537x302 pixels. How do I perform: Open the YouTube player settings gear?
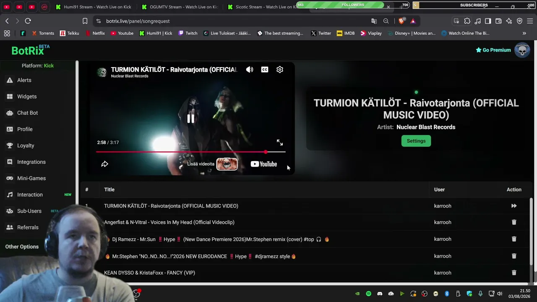point(280,70)
